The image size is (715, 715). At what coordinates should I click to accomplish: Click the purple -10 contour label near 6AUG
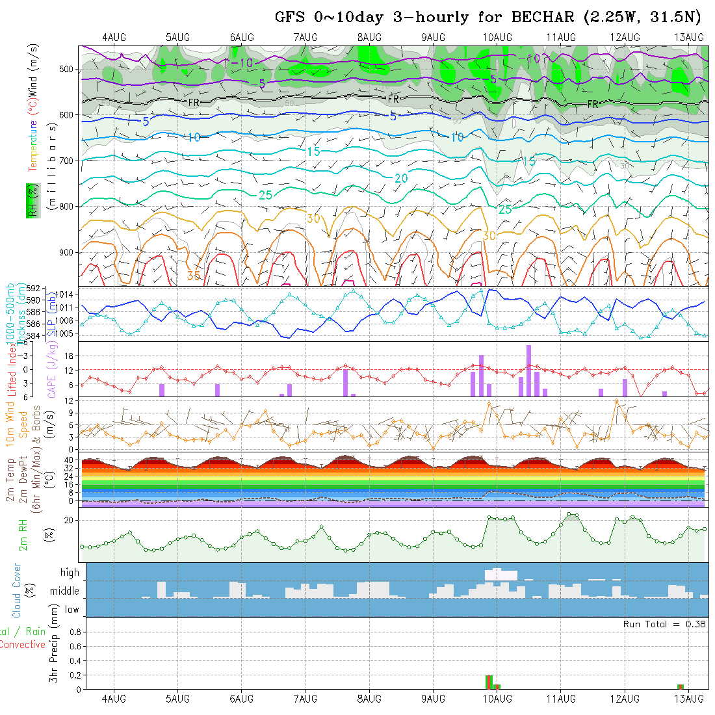[x=242, y=63]
